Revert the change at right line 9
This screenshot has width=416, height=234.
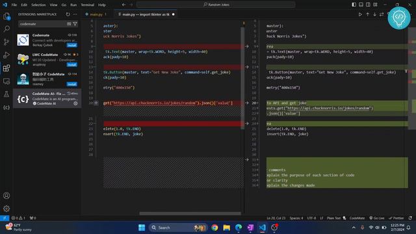click(x=247, y=46)
